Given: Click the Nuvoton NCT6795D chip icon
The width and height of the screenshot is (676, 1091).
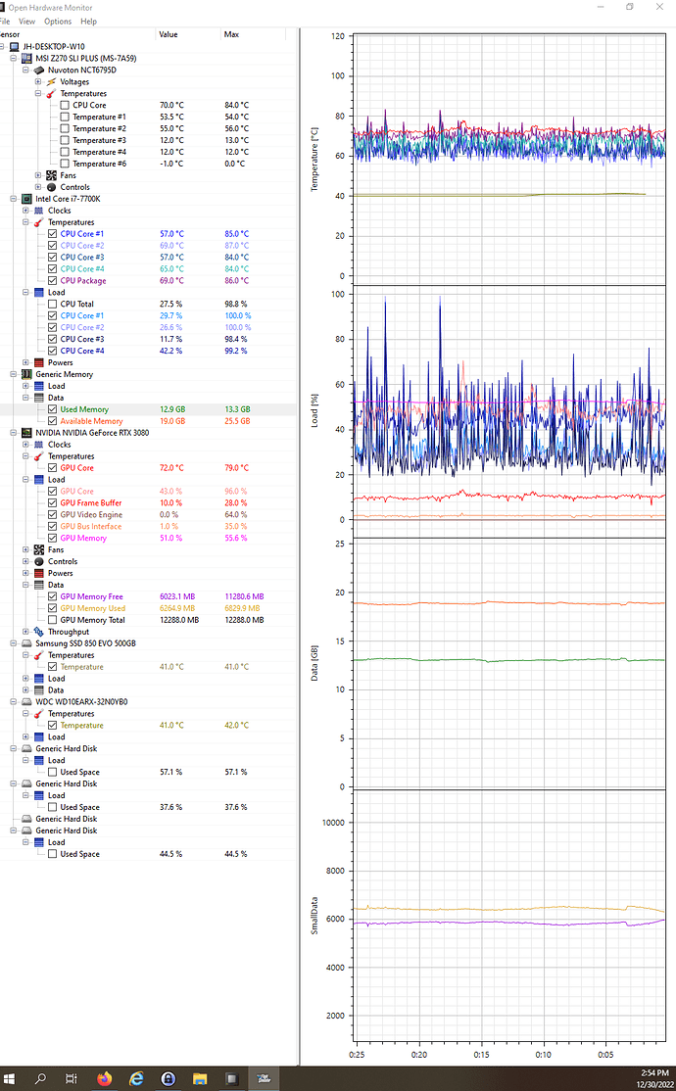Looking at the screenshot, I should point(39,71).
